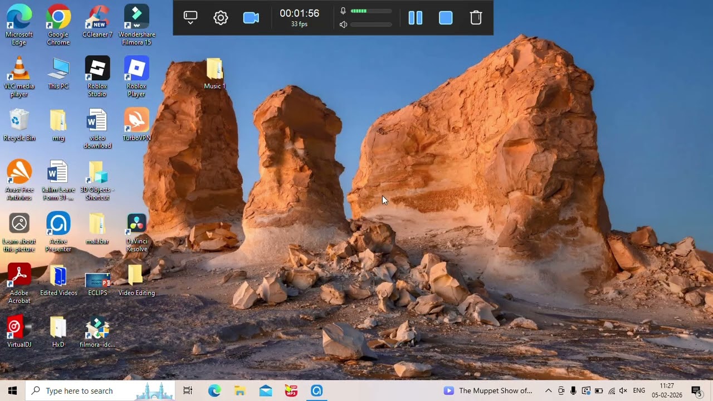
Task: Select the Edited Videos folder
Action: pyautogui.click(x=58, y=281)
